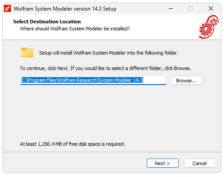
Task: Minimize the setup window
Action: point(171,8)
